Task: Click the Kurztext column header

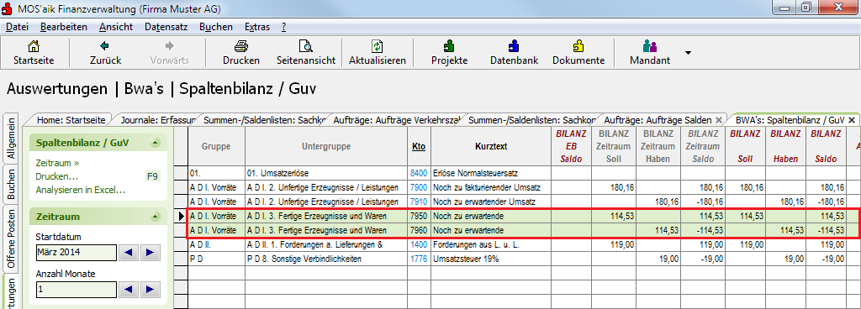Action: click(x=491, y=146)
